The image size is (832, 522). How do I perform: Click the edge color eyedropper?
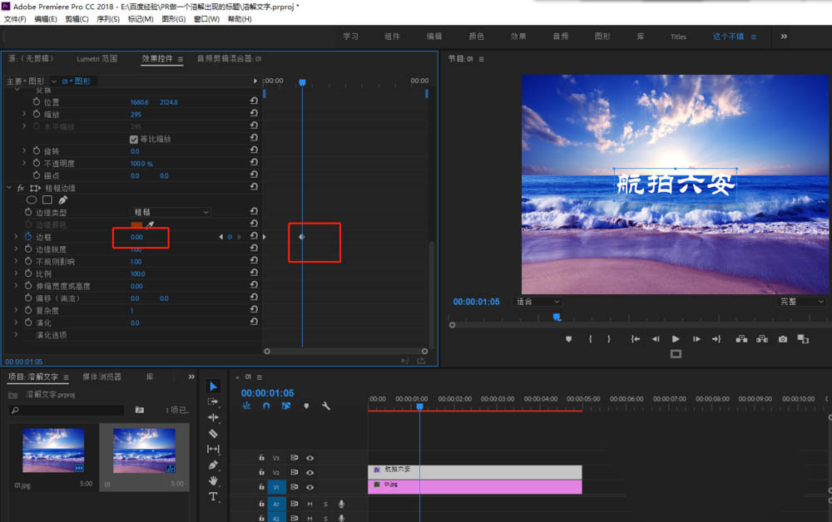tap(151, 224)
